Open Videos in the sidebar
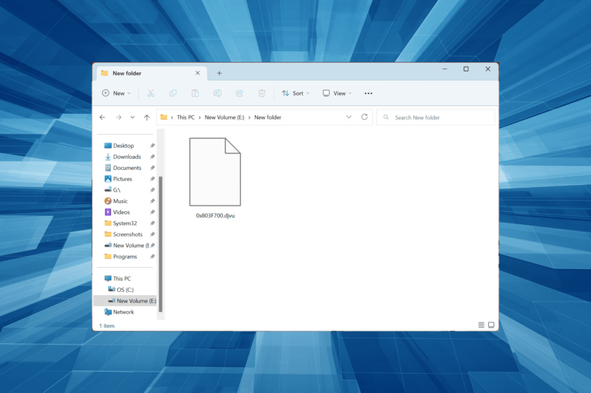 121,212
